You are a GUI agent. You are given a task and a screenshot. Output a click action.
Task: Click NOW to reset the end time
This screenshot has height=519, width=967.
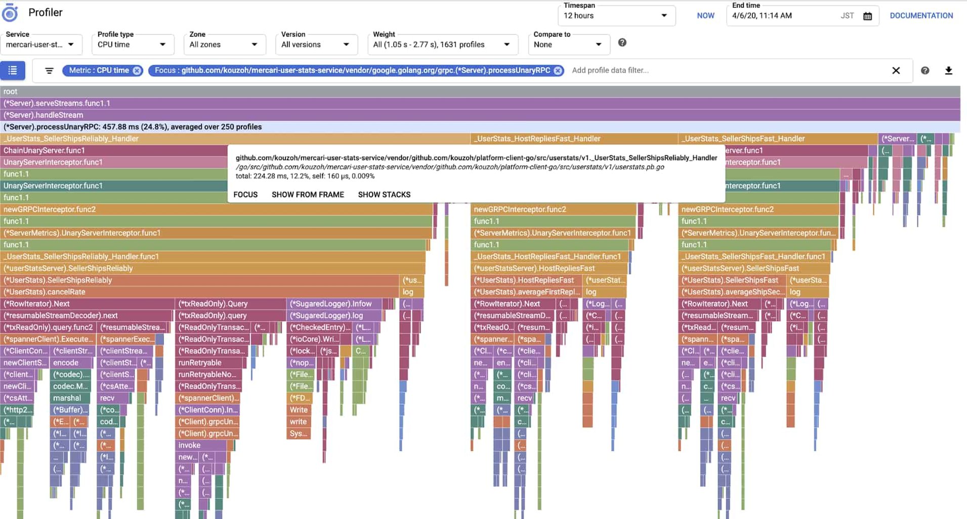pyautogui.click(x=705, y=16)
